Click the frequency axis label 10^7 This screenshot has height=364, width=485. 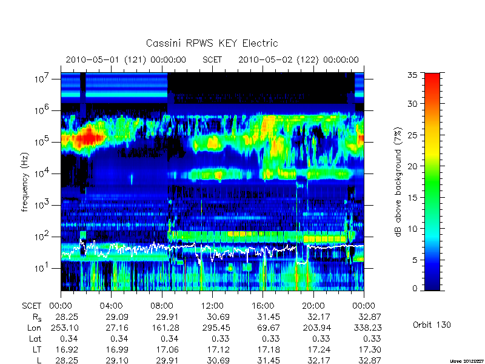41,79
